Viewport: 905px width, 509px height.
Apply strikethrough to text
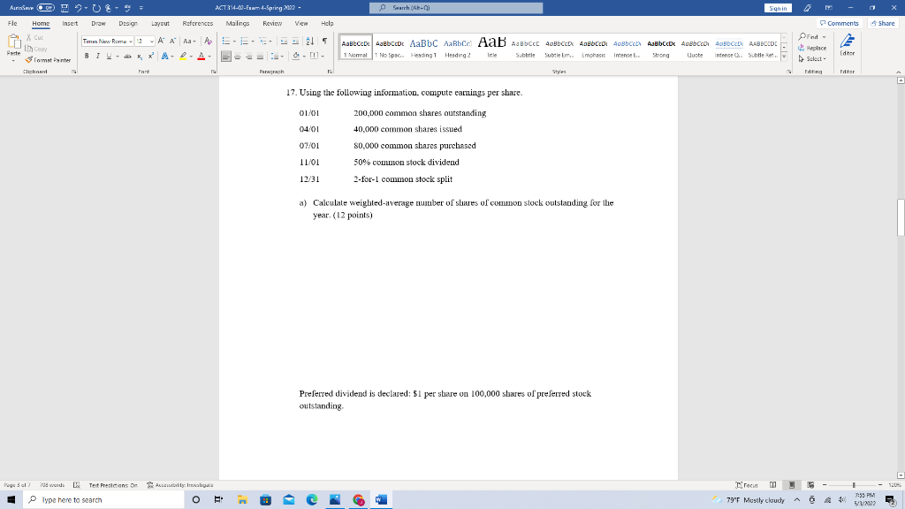pos(127,56)
